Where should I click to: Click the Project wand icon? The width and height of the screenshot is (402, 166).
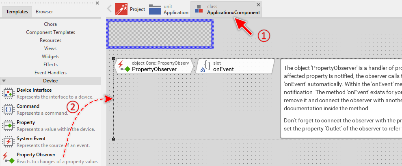121,9
